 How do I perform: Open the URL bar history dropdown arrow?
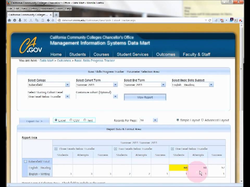(x=206, y=20)
